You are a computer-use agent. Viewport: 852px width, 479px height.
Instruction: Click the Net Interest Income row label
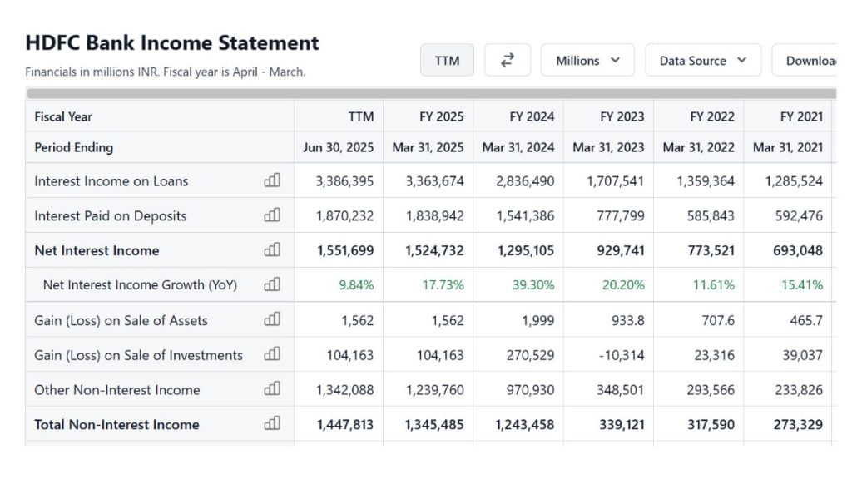97,250
